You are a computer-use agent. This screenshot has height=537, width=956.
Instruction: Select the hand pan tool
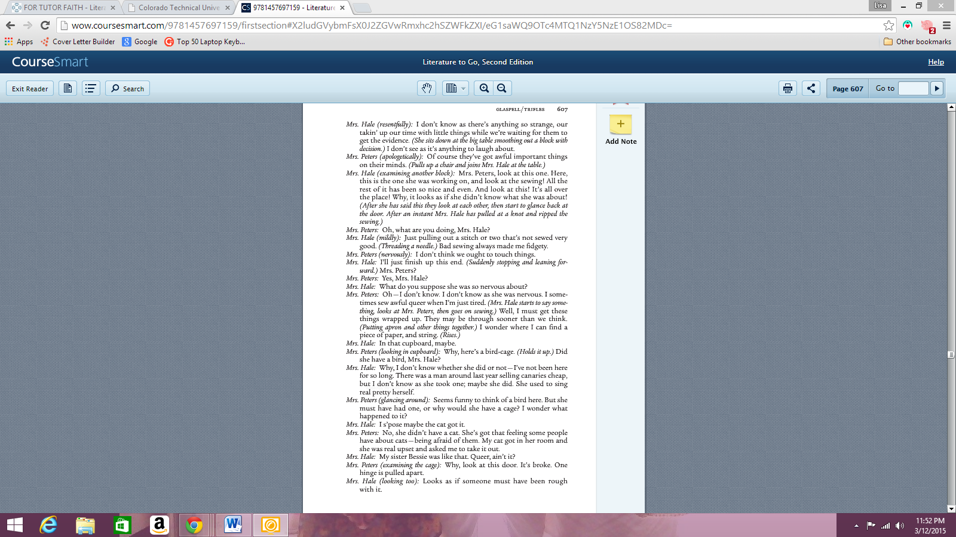(x=427, y=88)
